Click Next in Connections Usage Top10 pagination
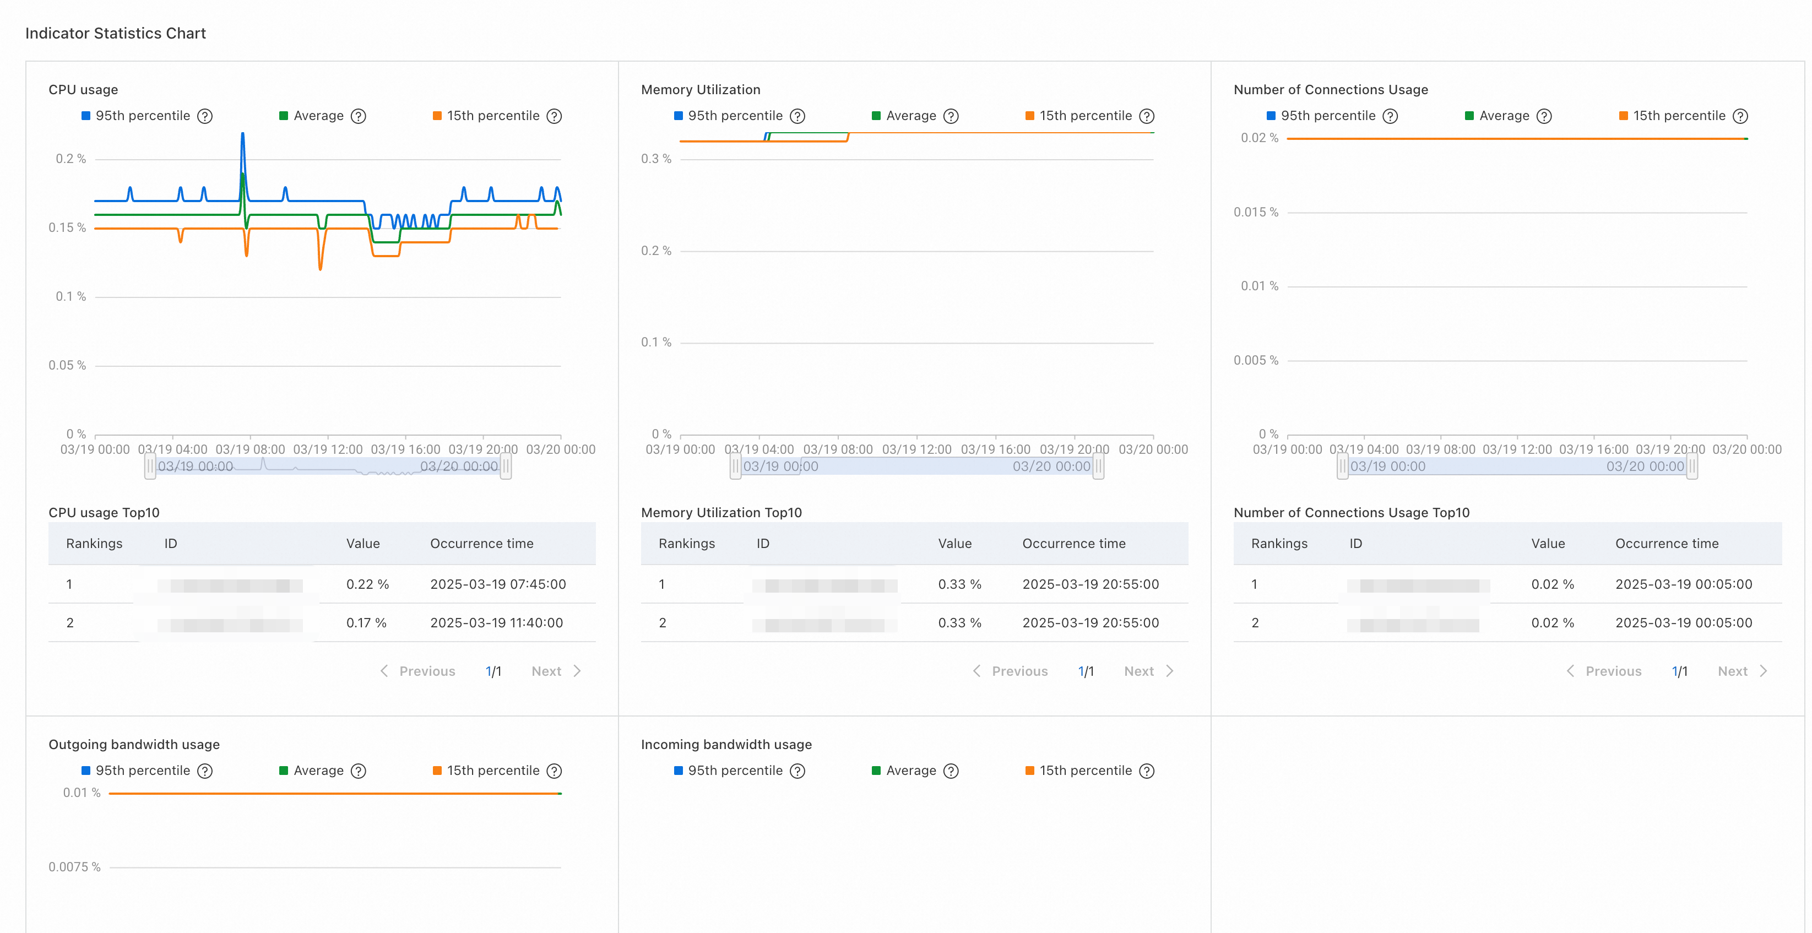The width and height of the screenshot is (1812, 933). click(x=1742, y=671)
